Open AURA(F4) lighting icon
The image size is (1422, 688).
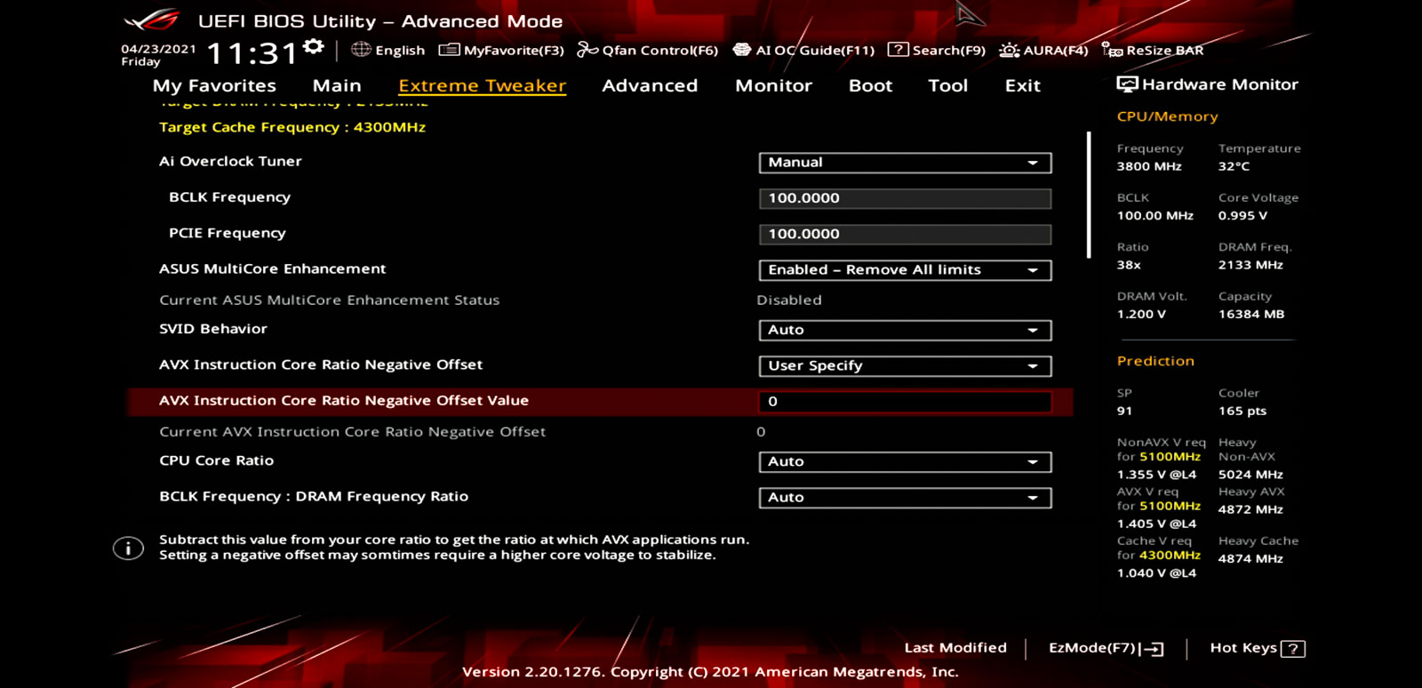point(1010,49)
